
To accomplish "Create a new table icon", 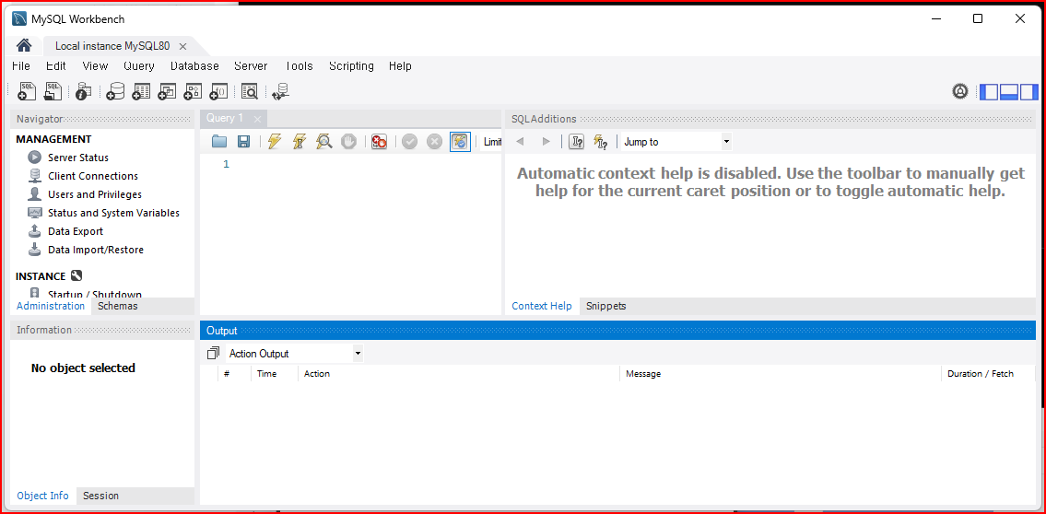I will tap(141, 91).
